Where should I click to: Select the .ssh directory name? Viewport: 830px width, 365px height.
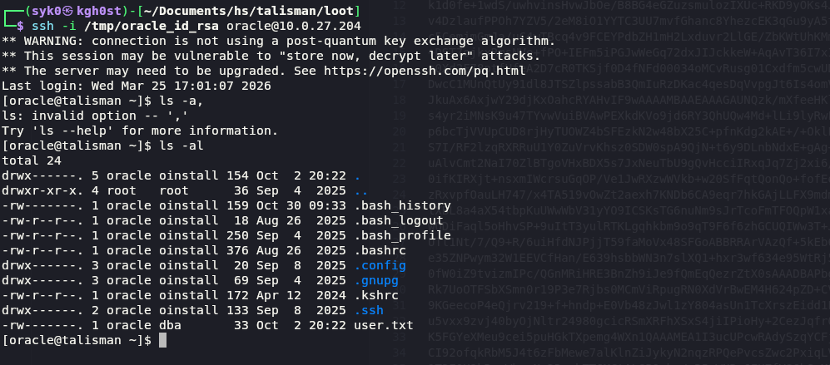pyautogui.click(x=369, y=310)
